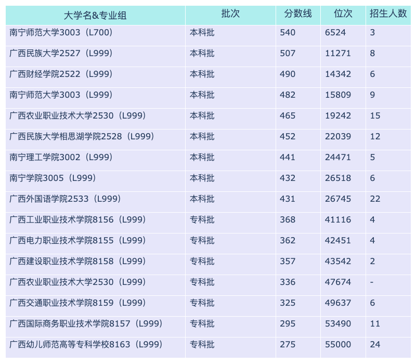Click rank value 26518
Image resolution: width=416 pixels, height=364 pixels.
(338, 178)
